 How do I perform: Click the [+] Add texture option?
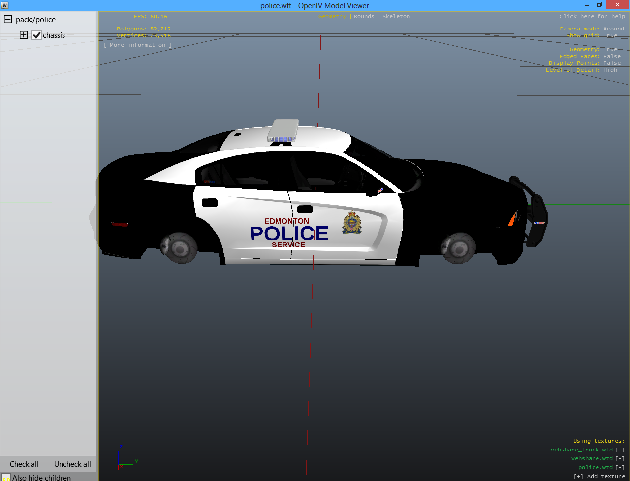tap(599, 476)
